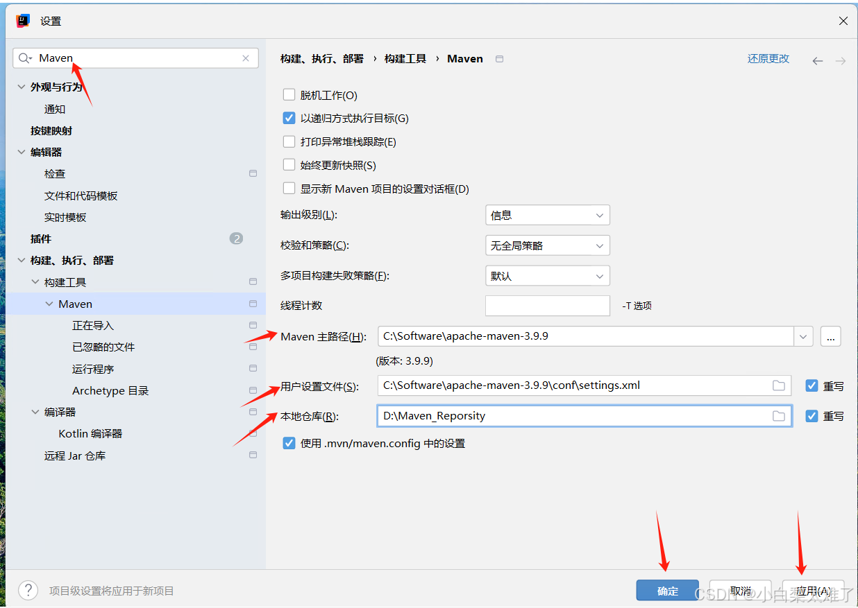
Task: Enable 脱机工作 offline checkbox
Action: click(289, 95)
